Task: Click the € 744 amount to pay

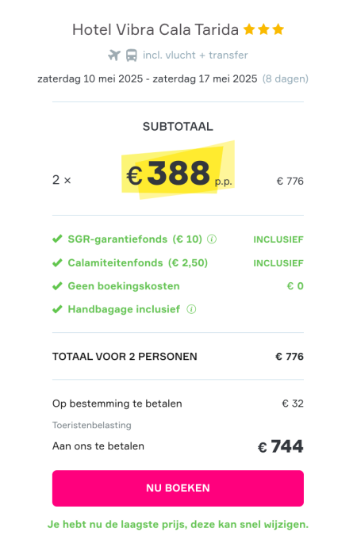Action: [281, 446]
